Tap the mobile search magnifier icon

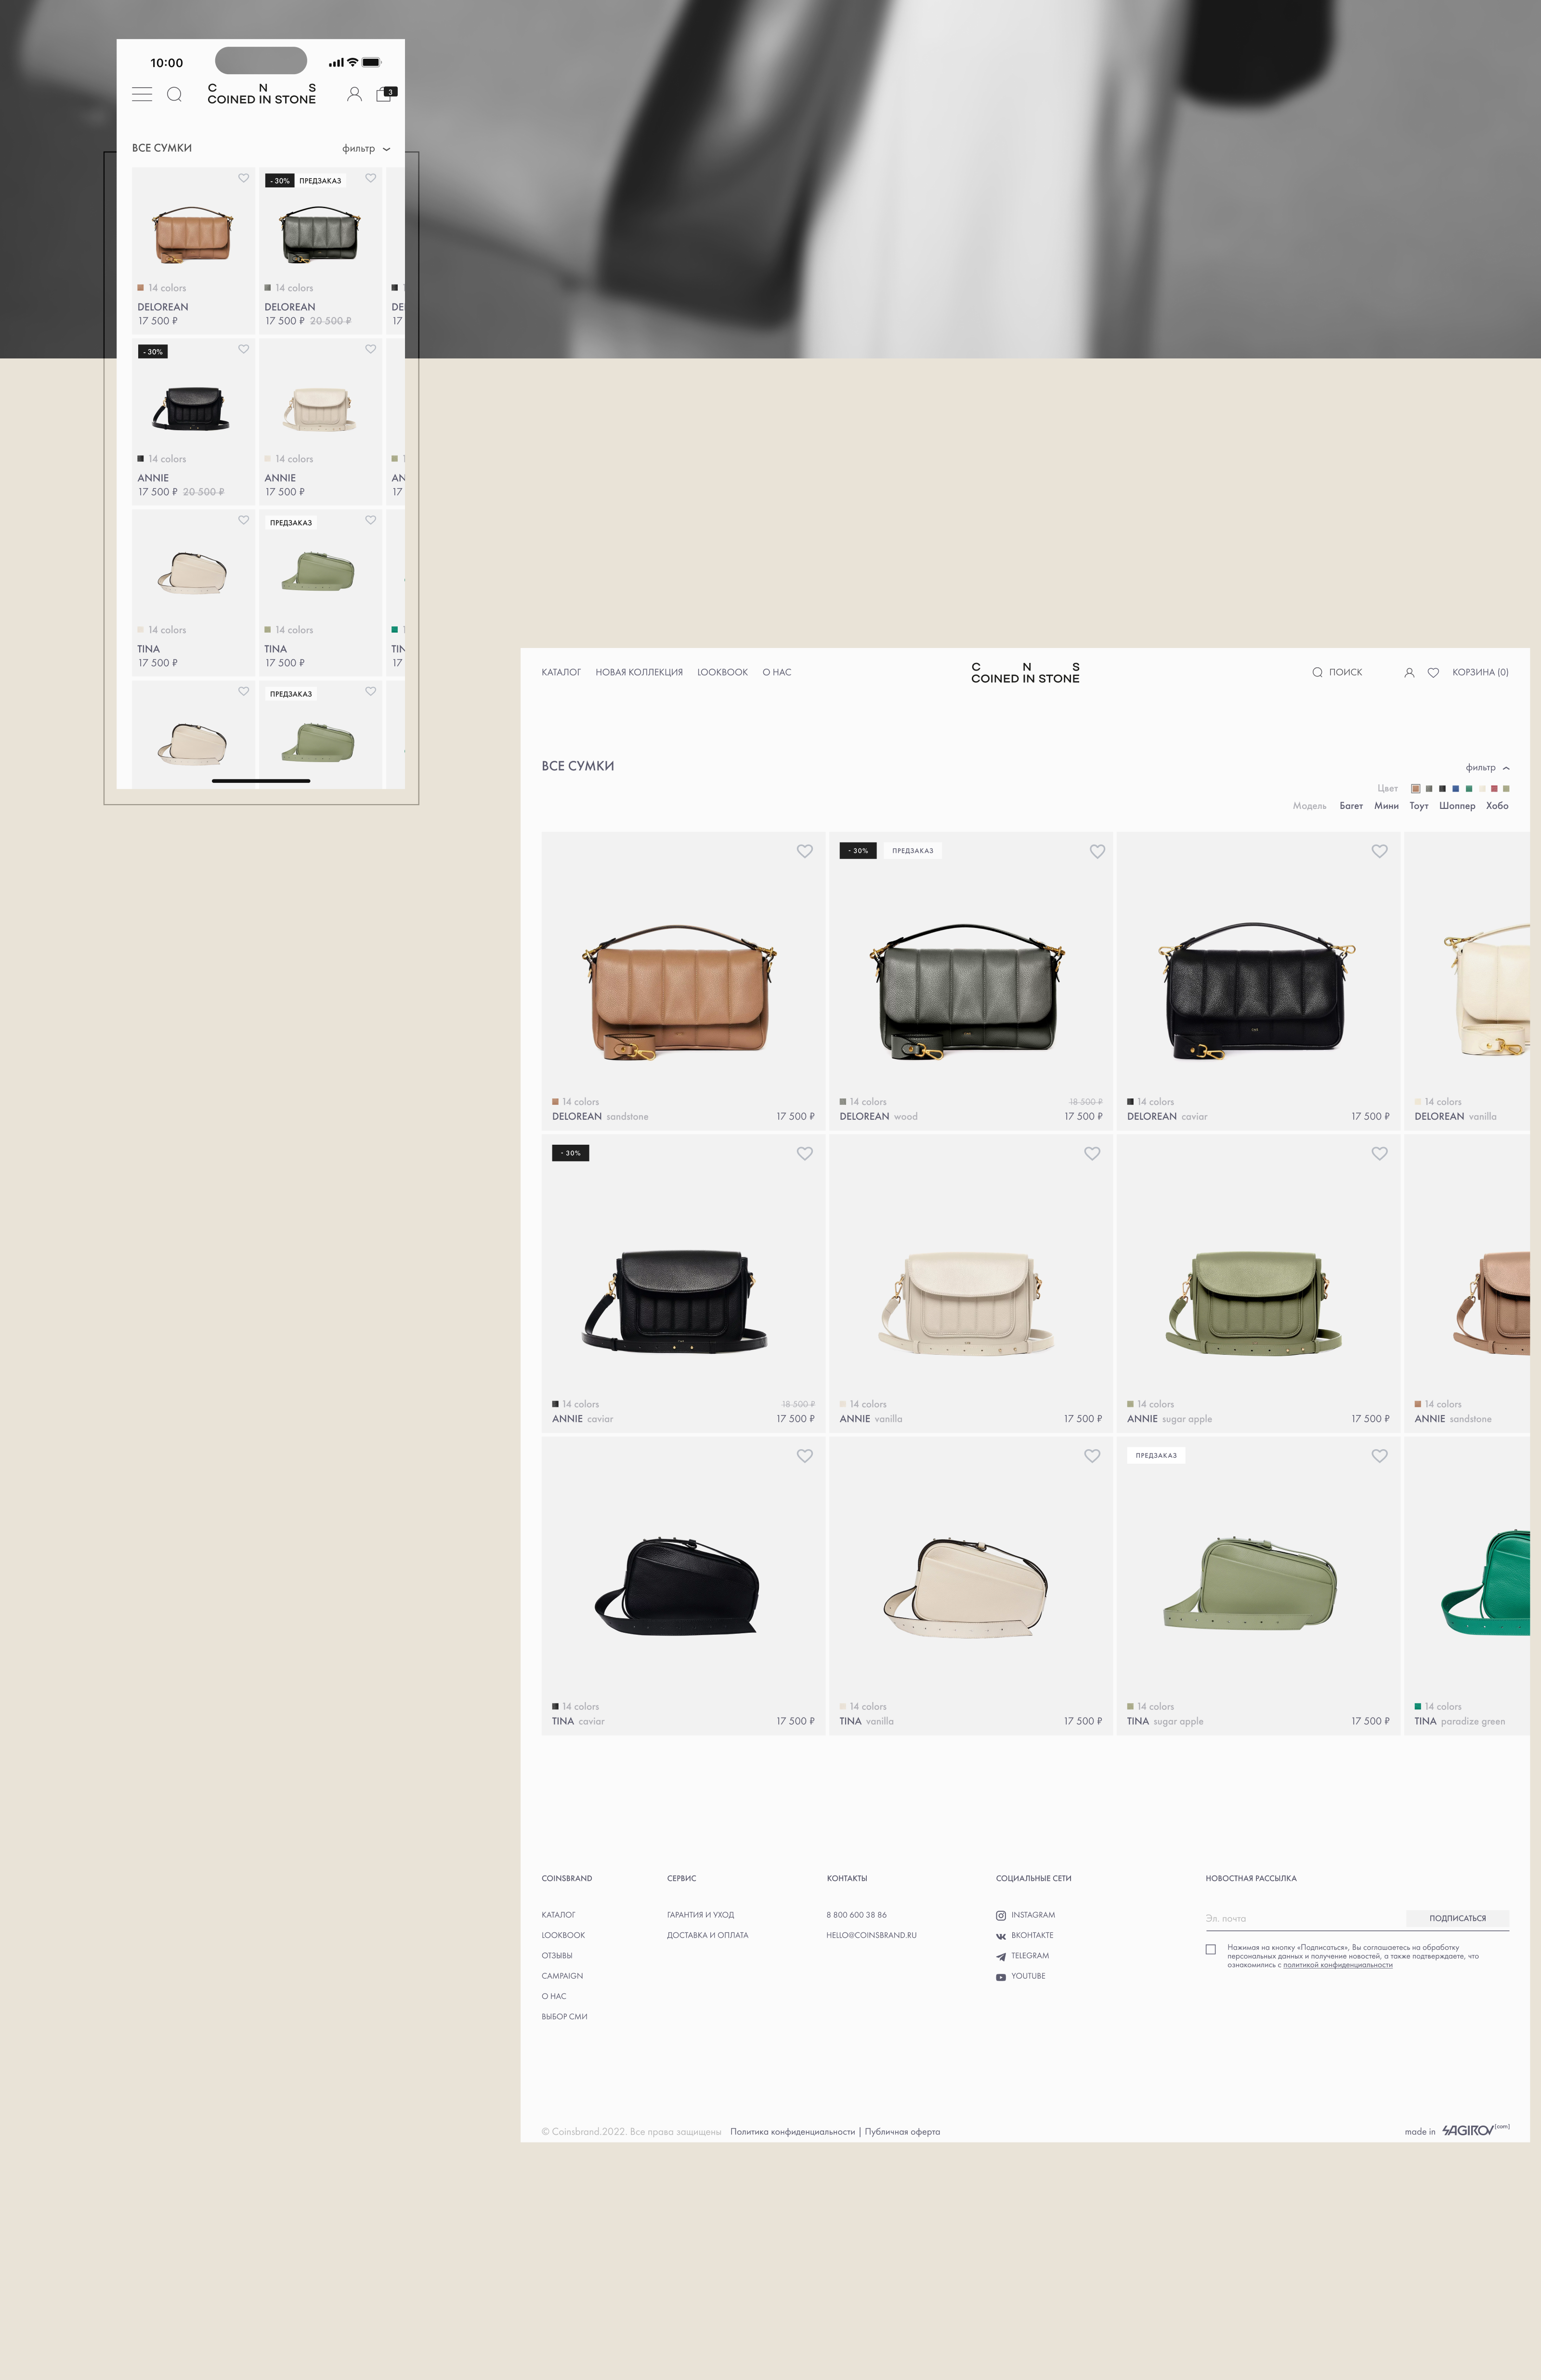174,94
